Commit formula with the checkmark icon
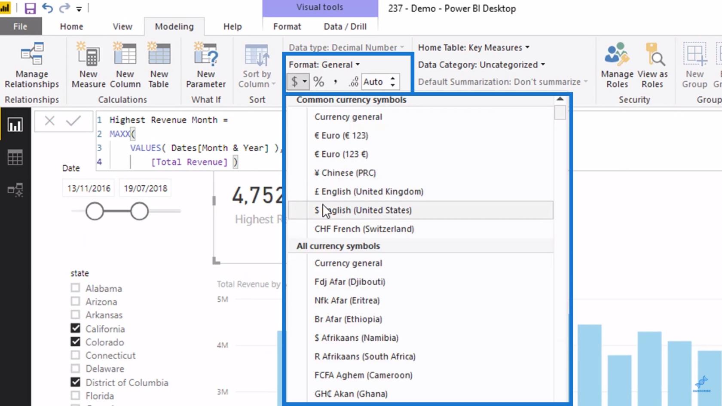 pos(73,121)
